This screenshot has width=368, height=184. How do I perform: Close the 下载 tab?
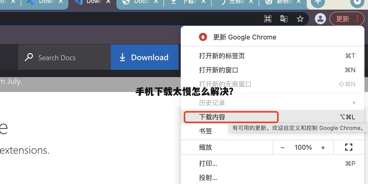(x=203, y=2)
